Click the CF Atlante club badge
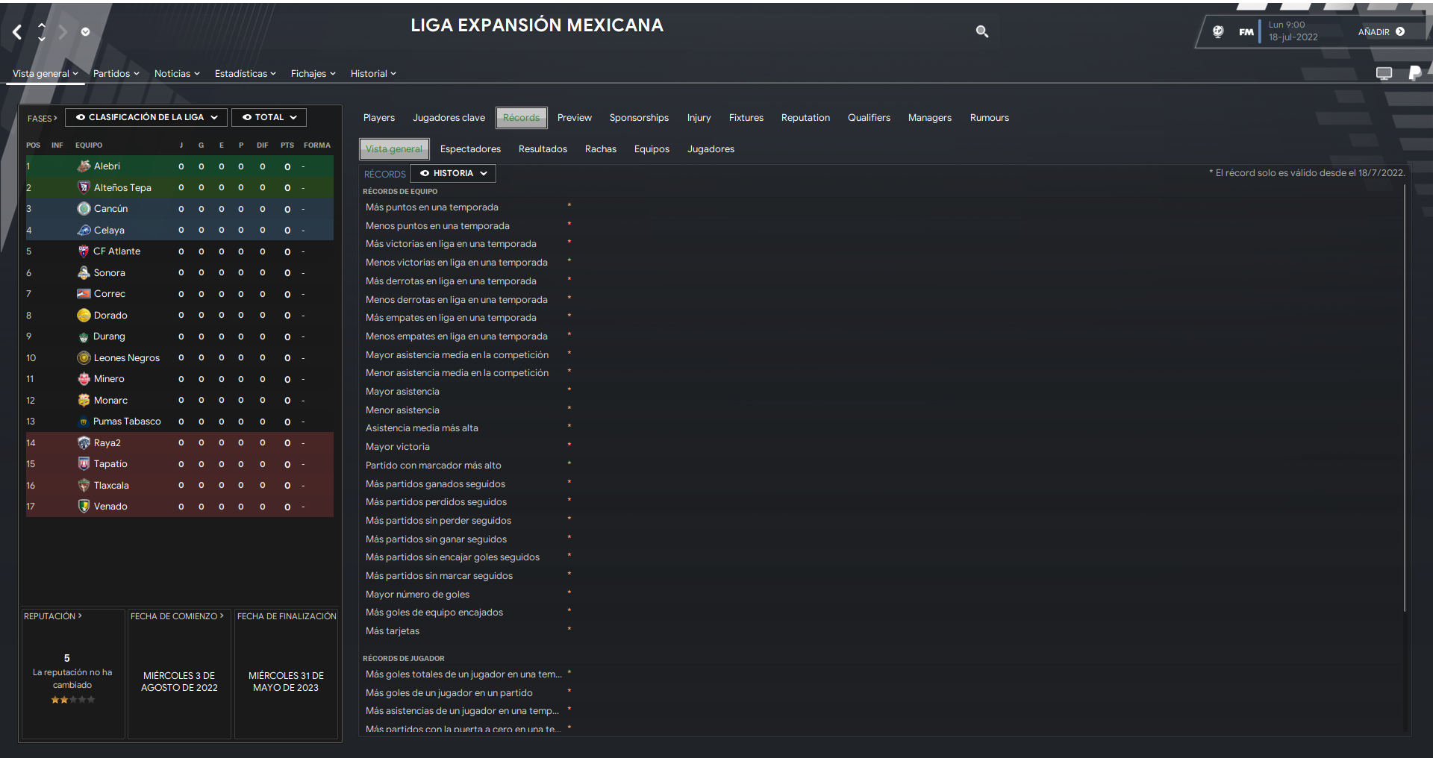The image size is (1433, 758). 84,251
